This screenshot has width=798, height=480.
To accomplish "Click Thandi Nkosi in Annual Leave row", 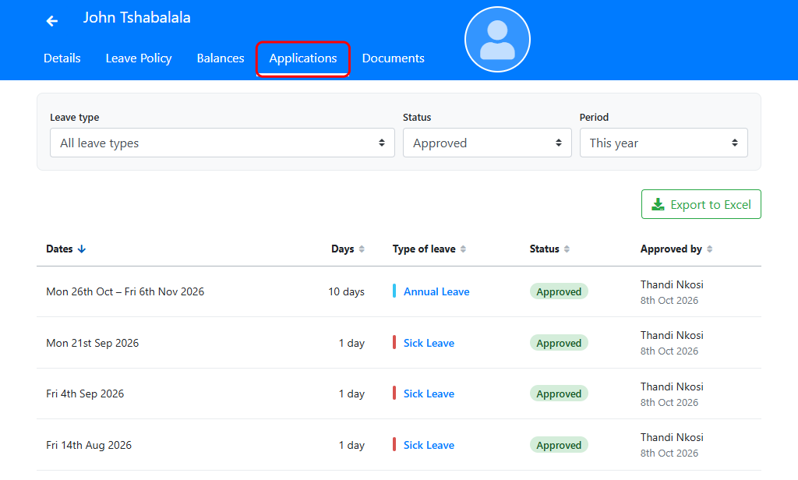I will point(672,284).
